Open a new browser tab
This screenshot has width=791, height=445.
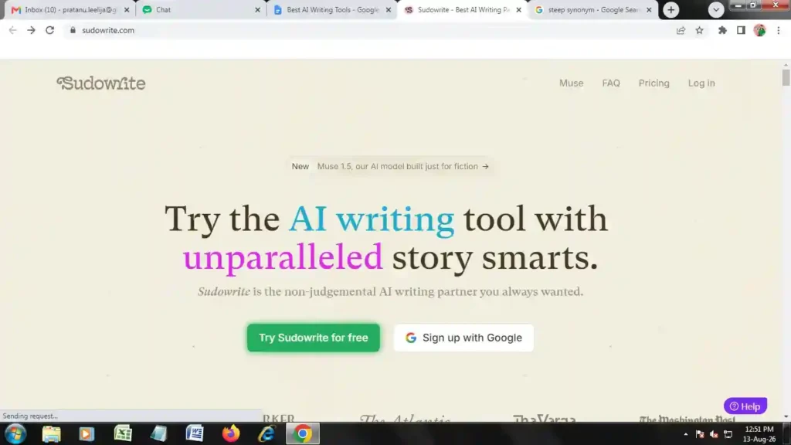coord(671,9)
